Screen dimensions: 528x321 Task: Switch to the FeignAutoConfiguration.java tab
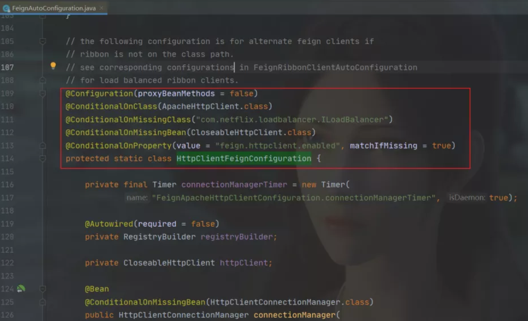pyautogui.click(x=54, y=8)
